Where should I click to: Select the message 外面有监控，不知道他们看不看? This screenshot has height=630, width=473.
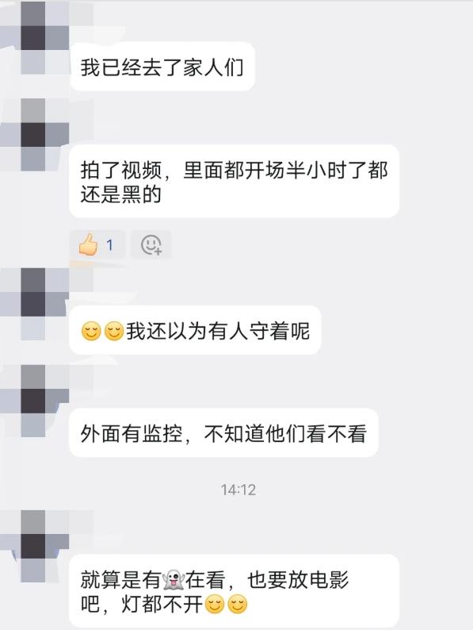[224, 433]
